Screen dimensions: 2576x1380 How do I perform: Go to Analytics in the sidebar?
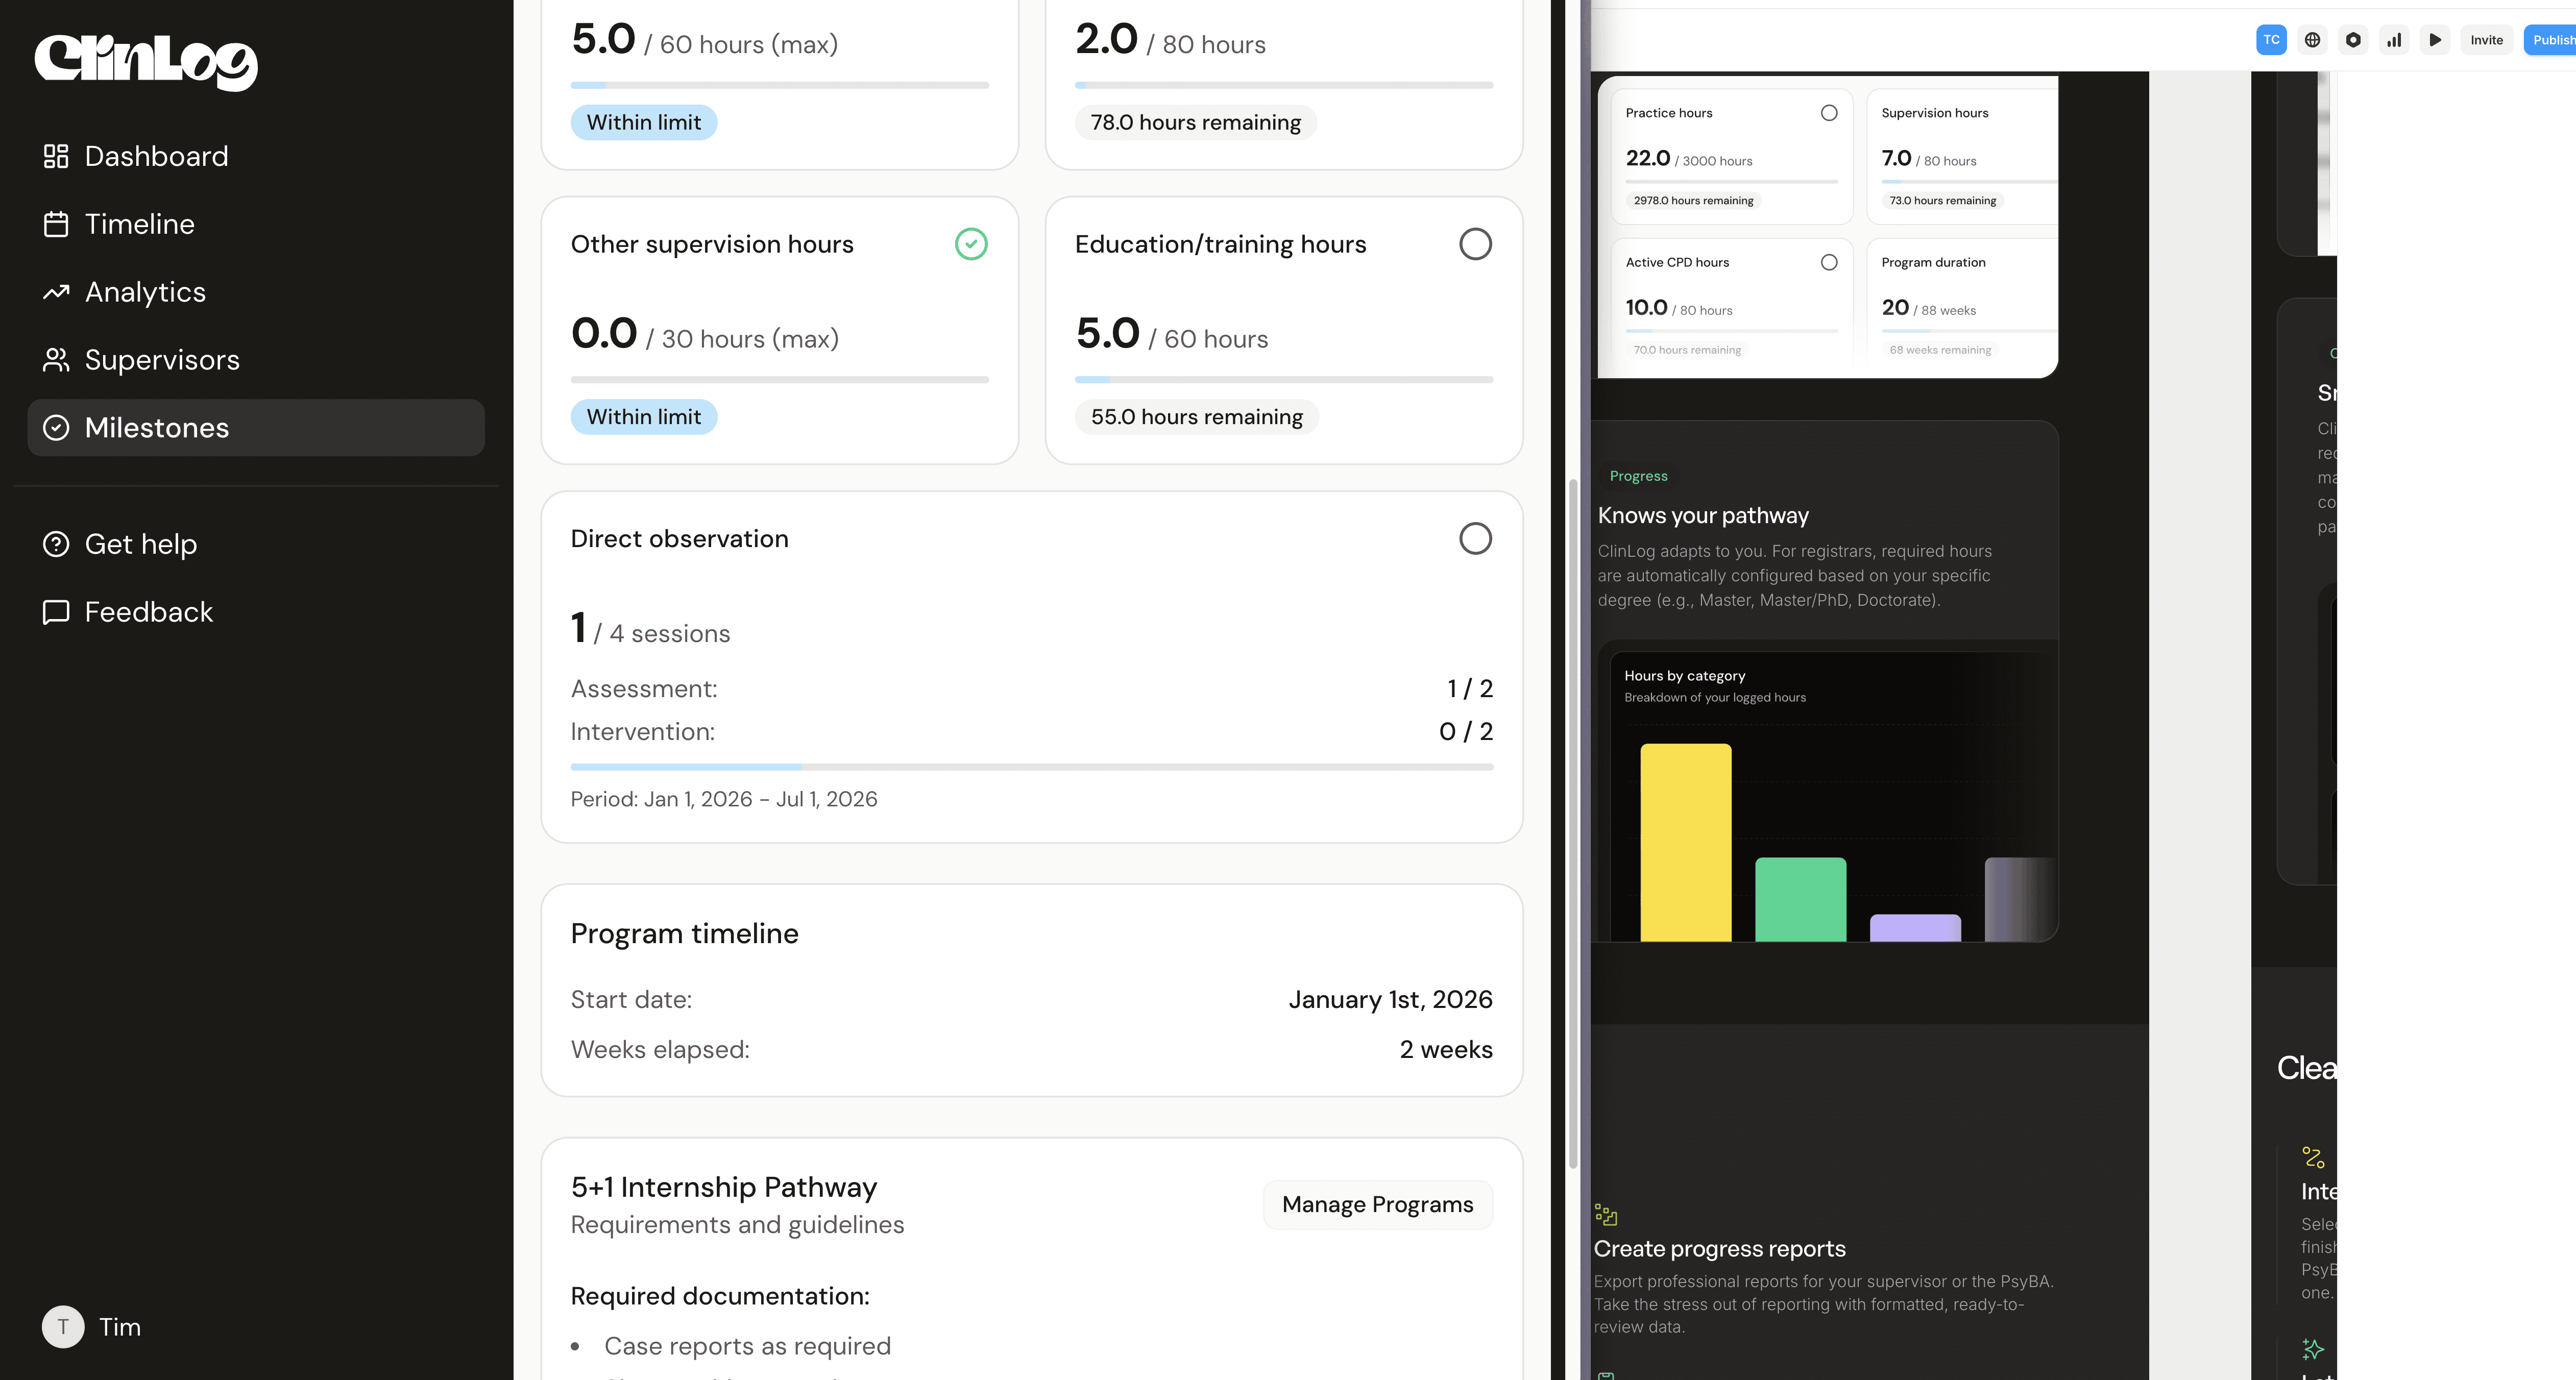[145, 292]
